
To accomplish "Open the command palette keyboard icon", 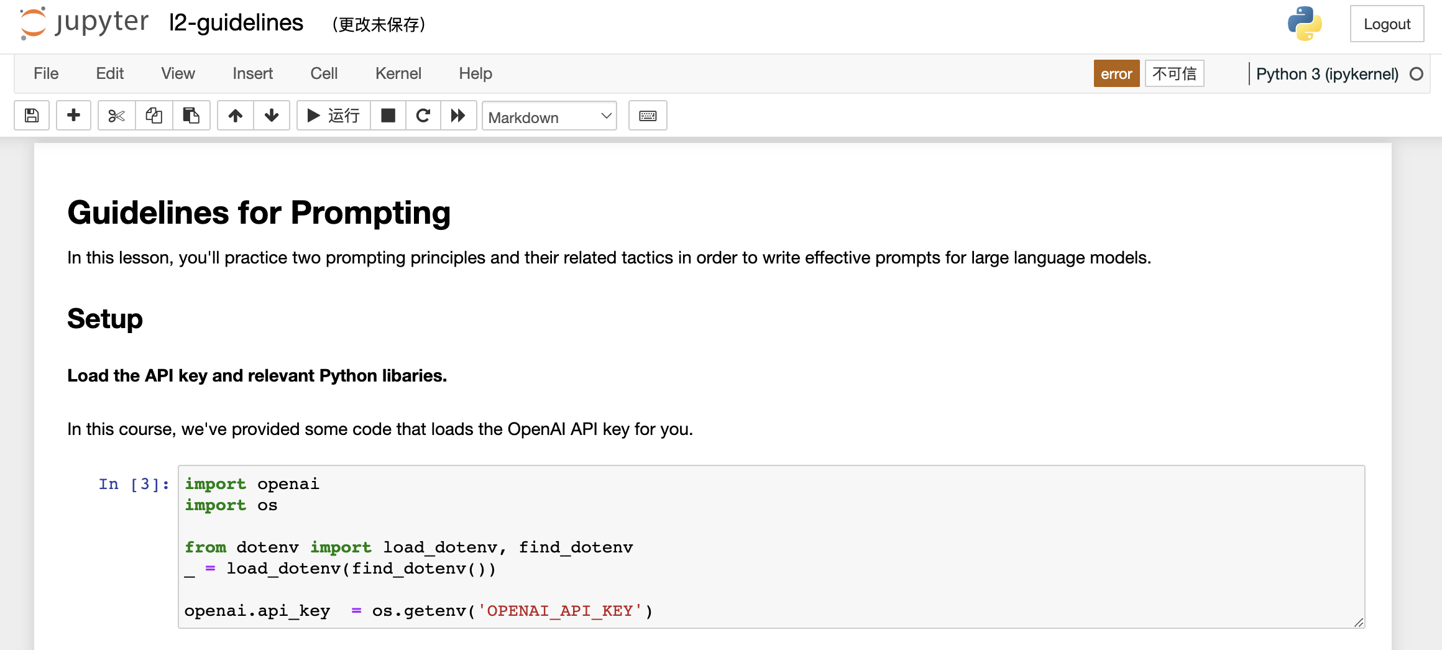I will coord(648,116).
